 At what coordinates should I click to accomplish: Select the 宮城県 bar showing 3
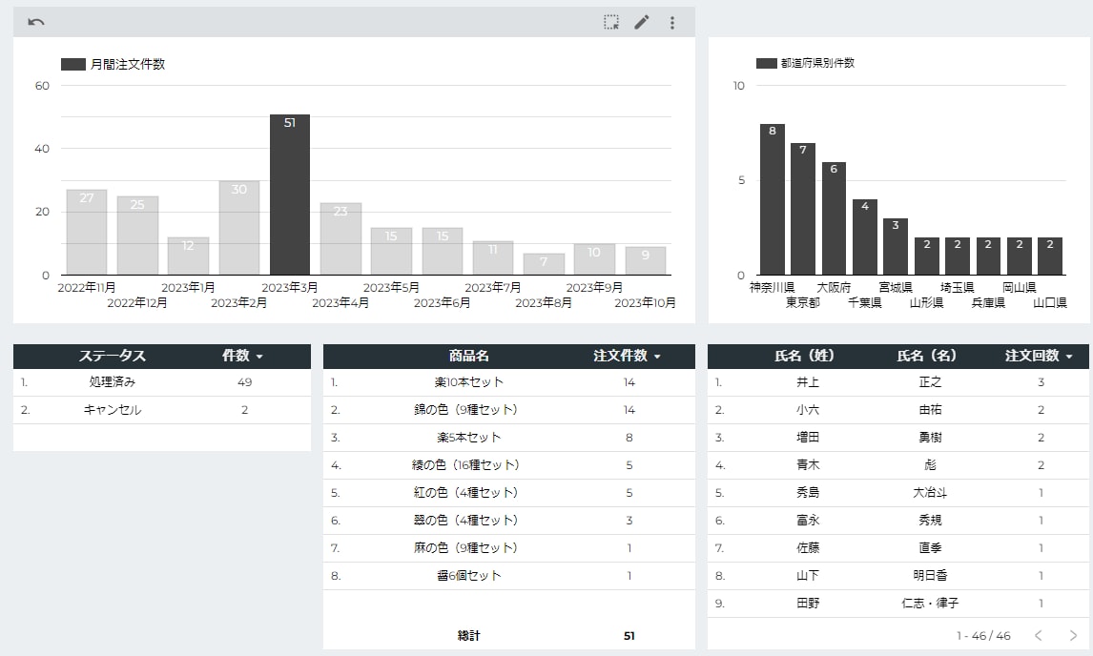pos(896,247)
